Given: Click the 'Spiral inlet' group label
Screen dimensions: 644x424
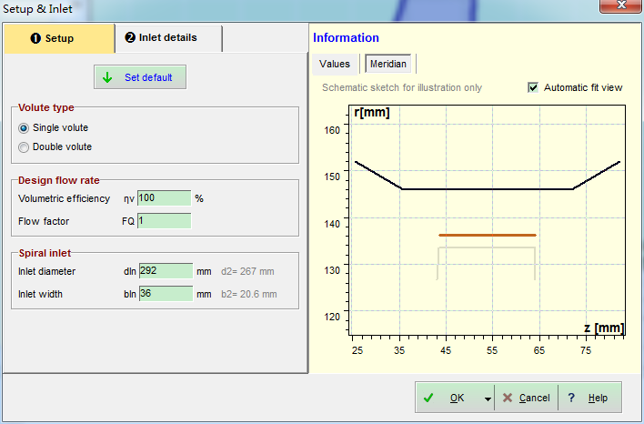Looking at the screenshot, I should (x=45, y=253).
